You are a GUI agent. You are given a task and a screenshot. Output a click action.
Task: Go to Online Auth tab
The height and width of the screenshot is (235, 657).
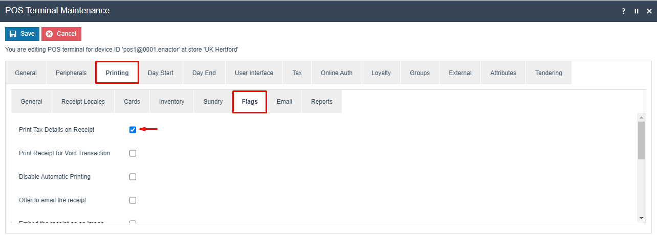[x=337, y=73]
